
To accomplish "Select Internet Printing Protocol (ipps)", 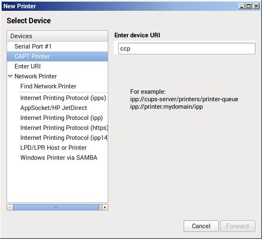I will (63, 98).
